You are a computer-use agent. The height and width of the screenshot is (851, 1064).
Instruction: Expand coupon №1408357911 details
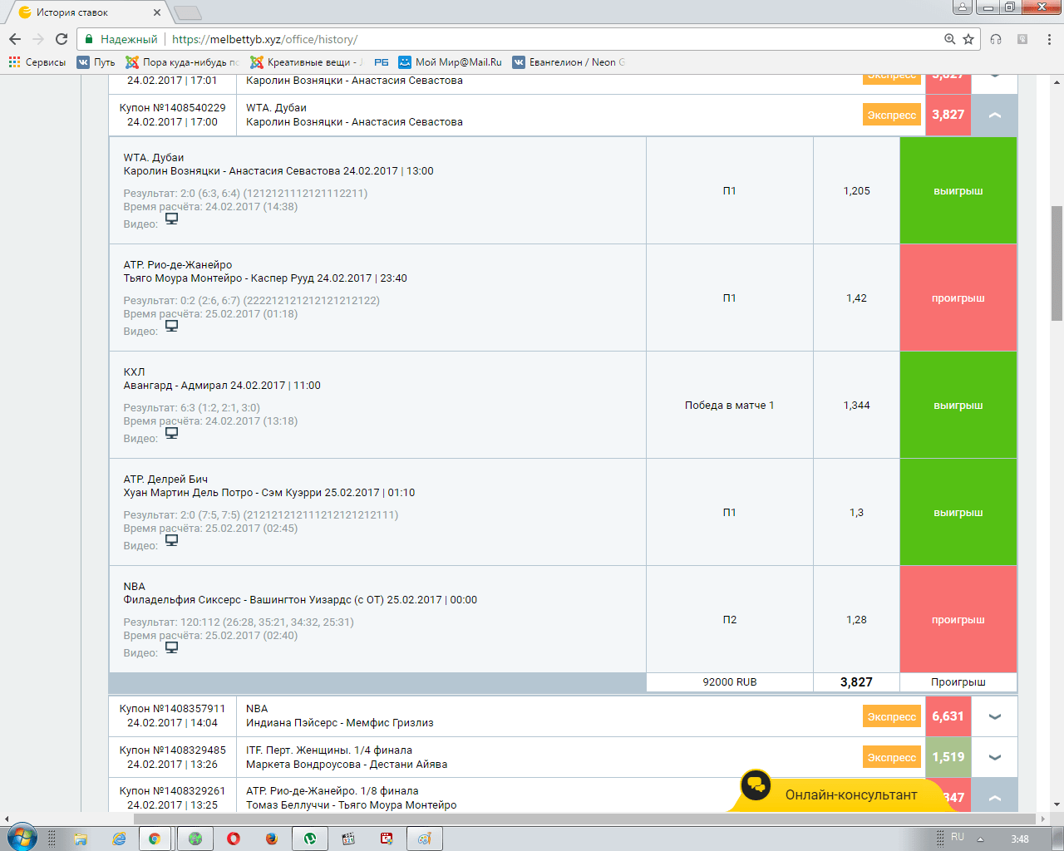coord(994,716)
